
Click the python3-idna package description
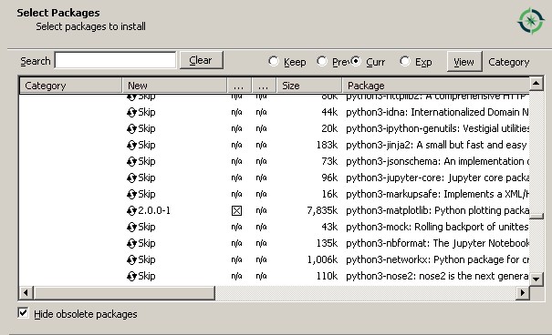437,112
